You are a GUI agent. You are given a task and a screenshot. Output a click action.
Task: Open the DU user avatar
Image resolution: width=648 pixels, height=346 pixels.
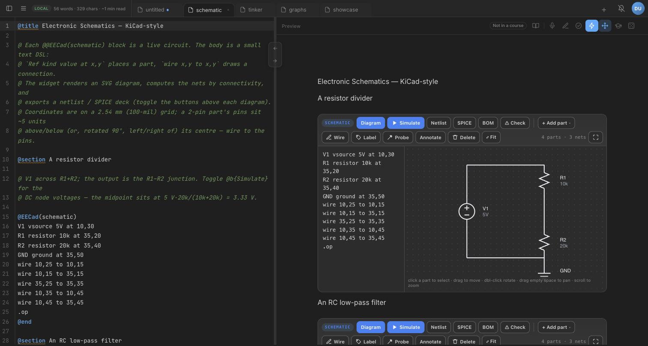click(x=638, y=9)
